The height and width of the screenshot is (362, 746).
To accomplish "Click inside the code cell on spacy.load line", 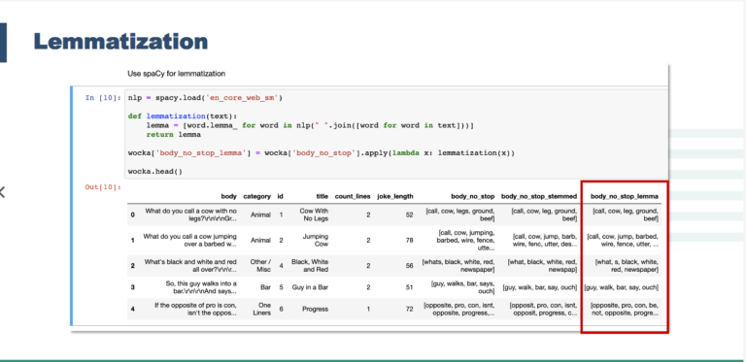I will click(205, 98).
